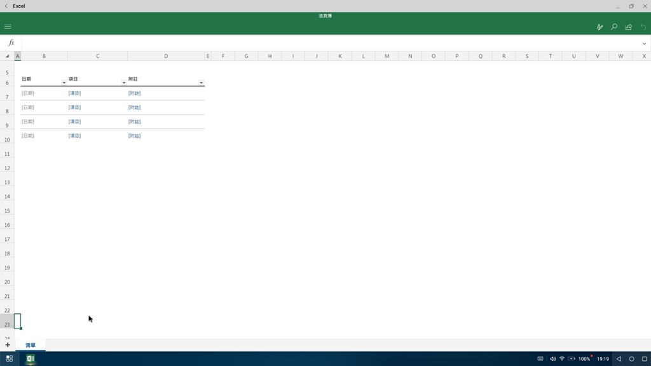Add a new sheet with the plus button
The image size is (651, 366).
click(8, 345)
